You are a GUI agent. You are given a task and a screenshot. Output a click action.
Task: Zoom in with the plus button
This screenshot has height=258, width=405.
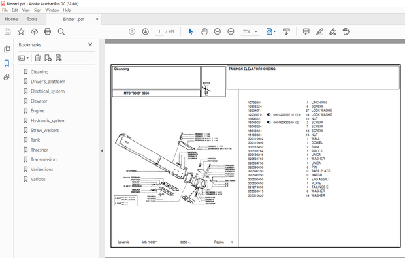tap(231, 31)
